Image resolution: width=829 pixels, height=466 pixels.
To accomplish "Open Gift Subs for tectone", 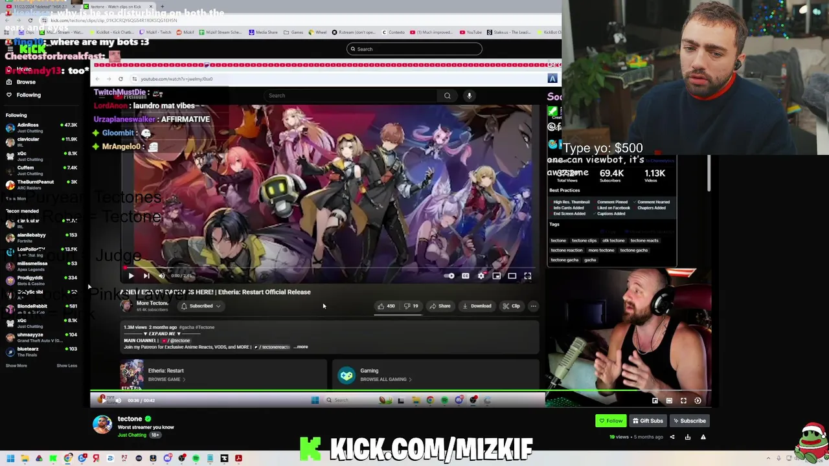I will point(648,421).
